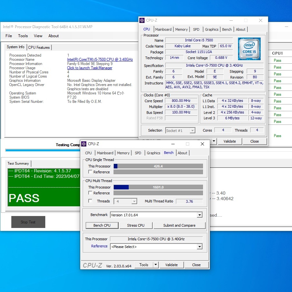
Task: Click Submit and Compare button
Action: point(179,225)
